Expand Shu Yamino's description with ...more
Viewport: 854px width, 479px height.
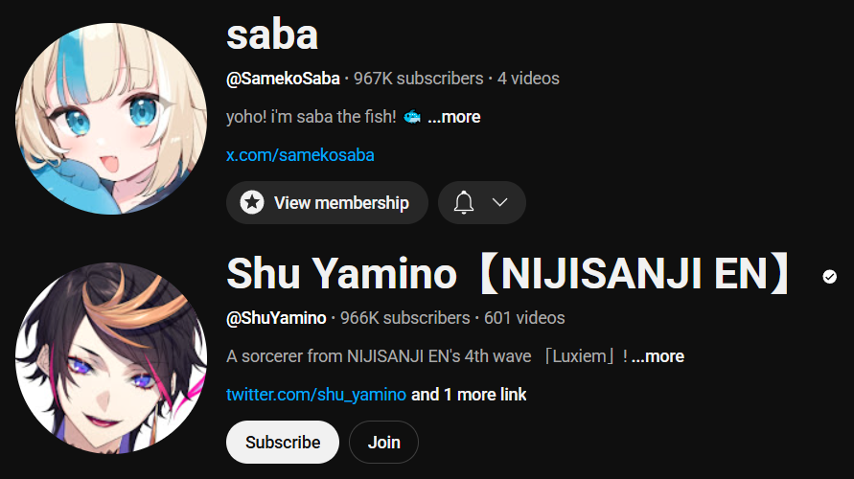658,356
